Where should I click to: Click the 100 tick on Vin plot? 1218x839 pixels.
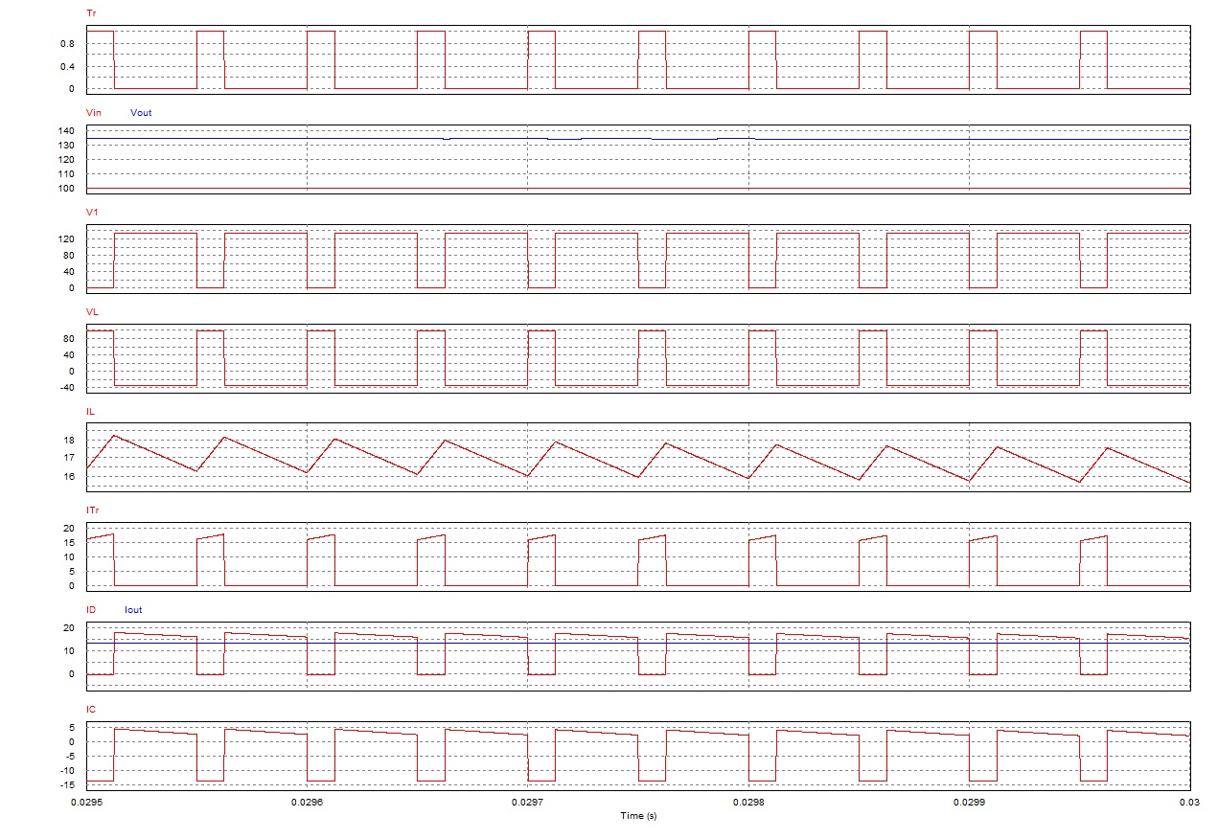click(67, 189)
